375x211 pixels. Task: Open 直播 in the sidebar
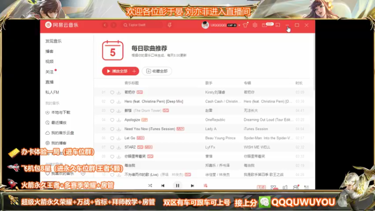point(50,82)
